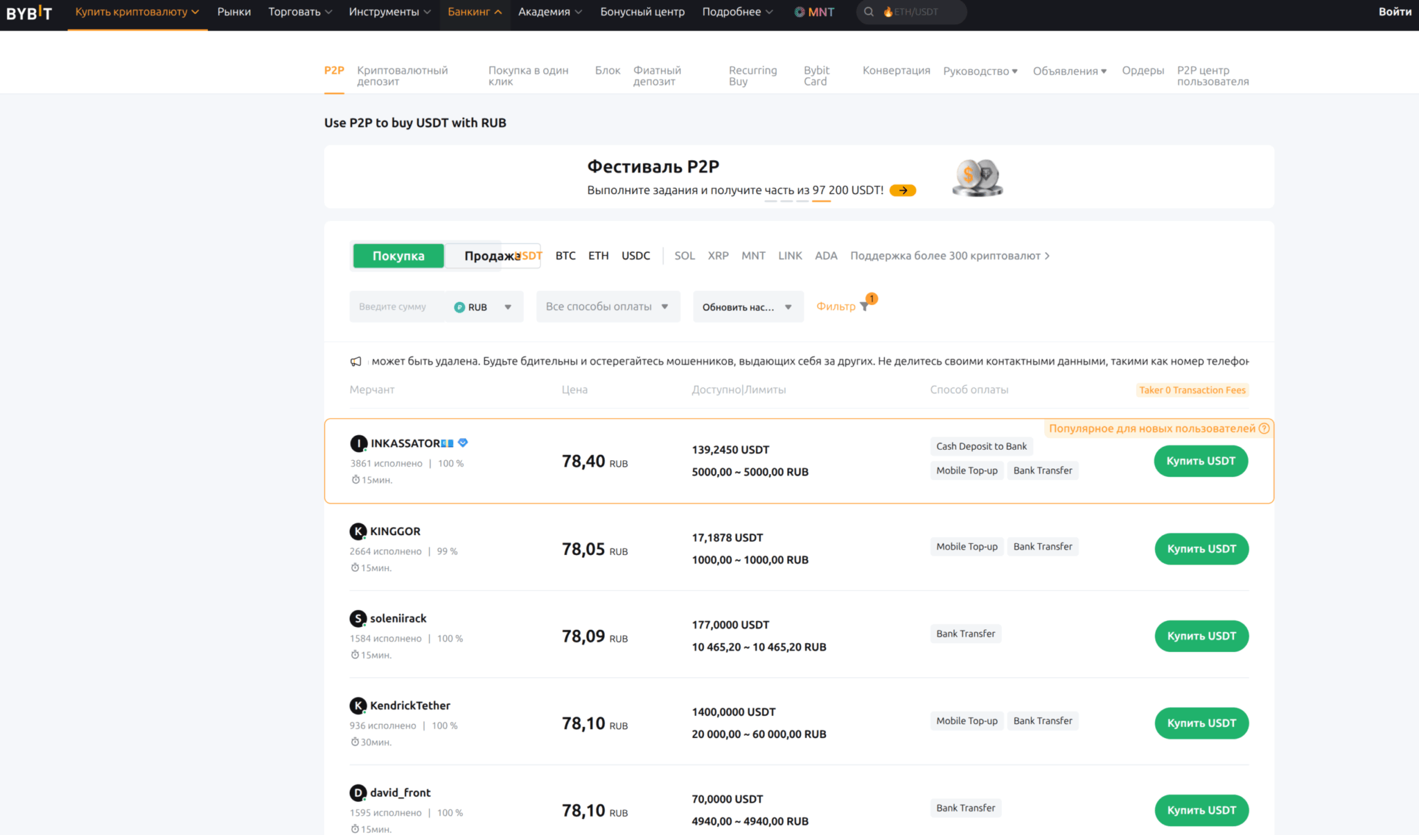Screen dimensions: 1419x835
Task: Click INKASSATOR verified badge icon
Action: click(x=463, y=443)
